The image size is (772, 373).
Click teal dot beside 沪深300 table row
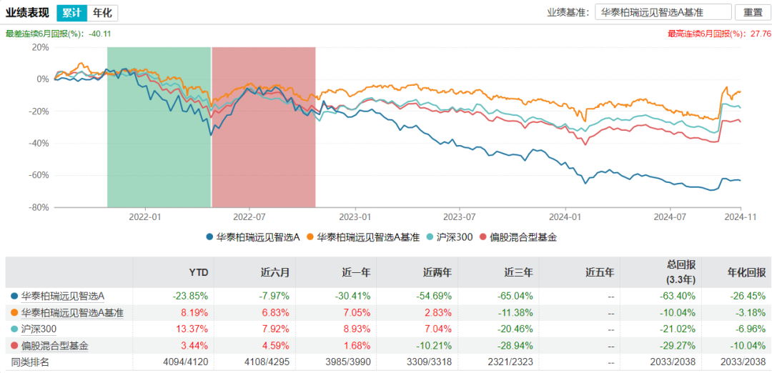(14, 329)
